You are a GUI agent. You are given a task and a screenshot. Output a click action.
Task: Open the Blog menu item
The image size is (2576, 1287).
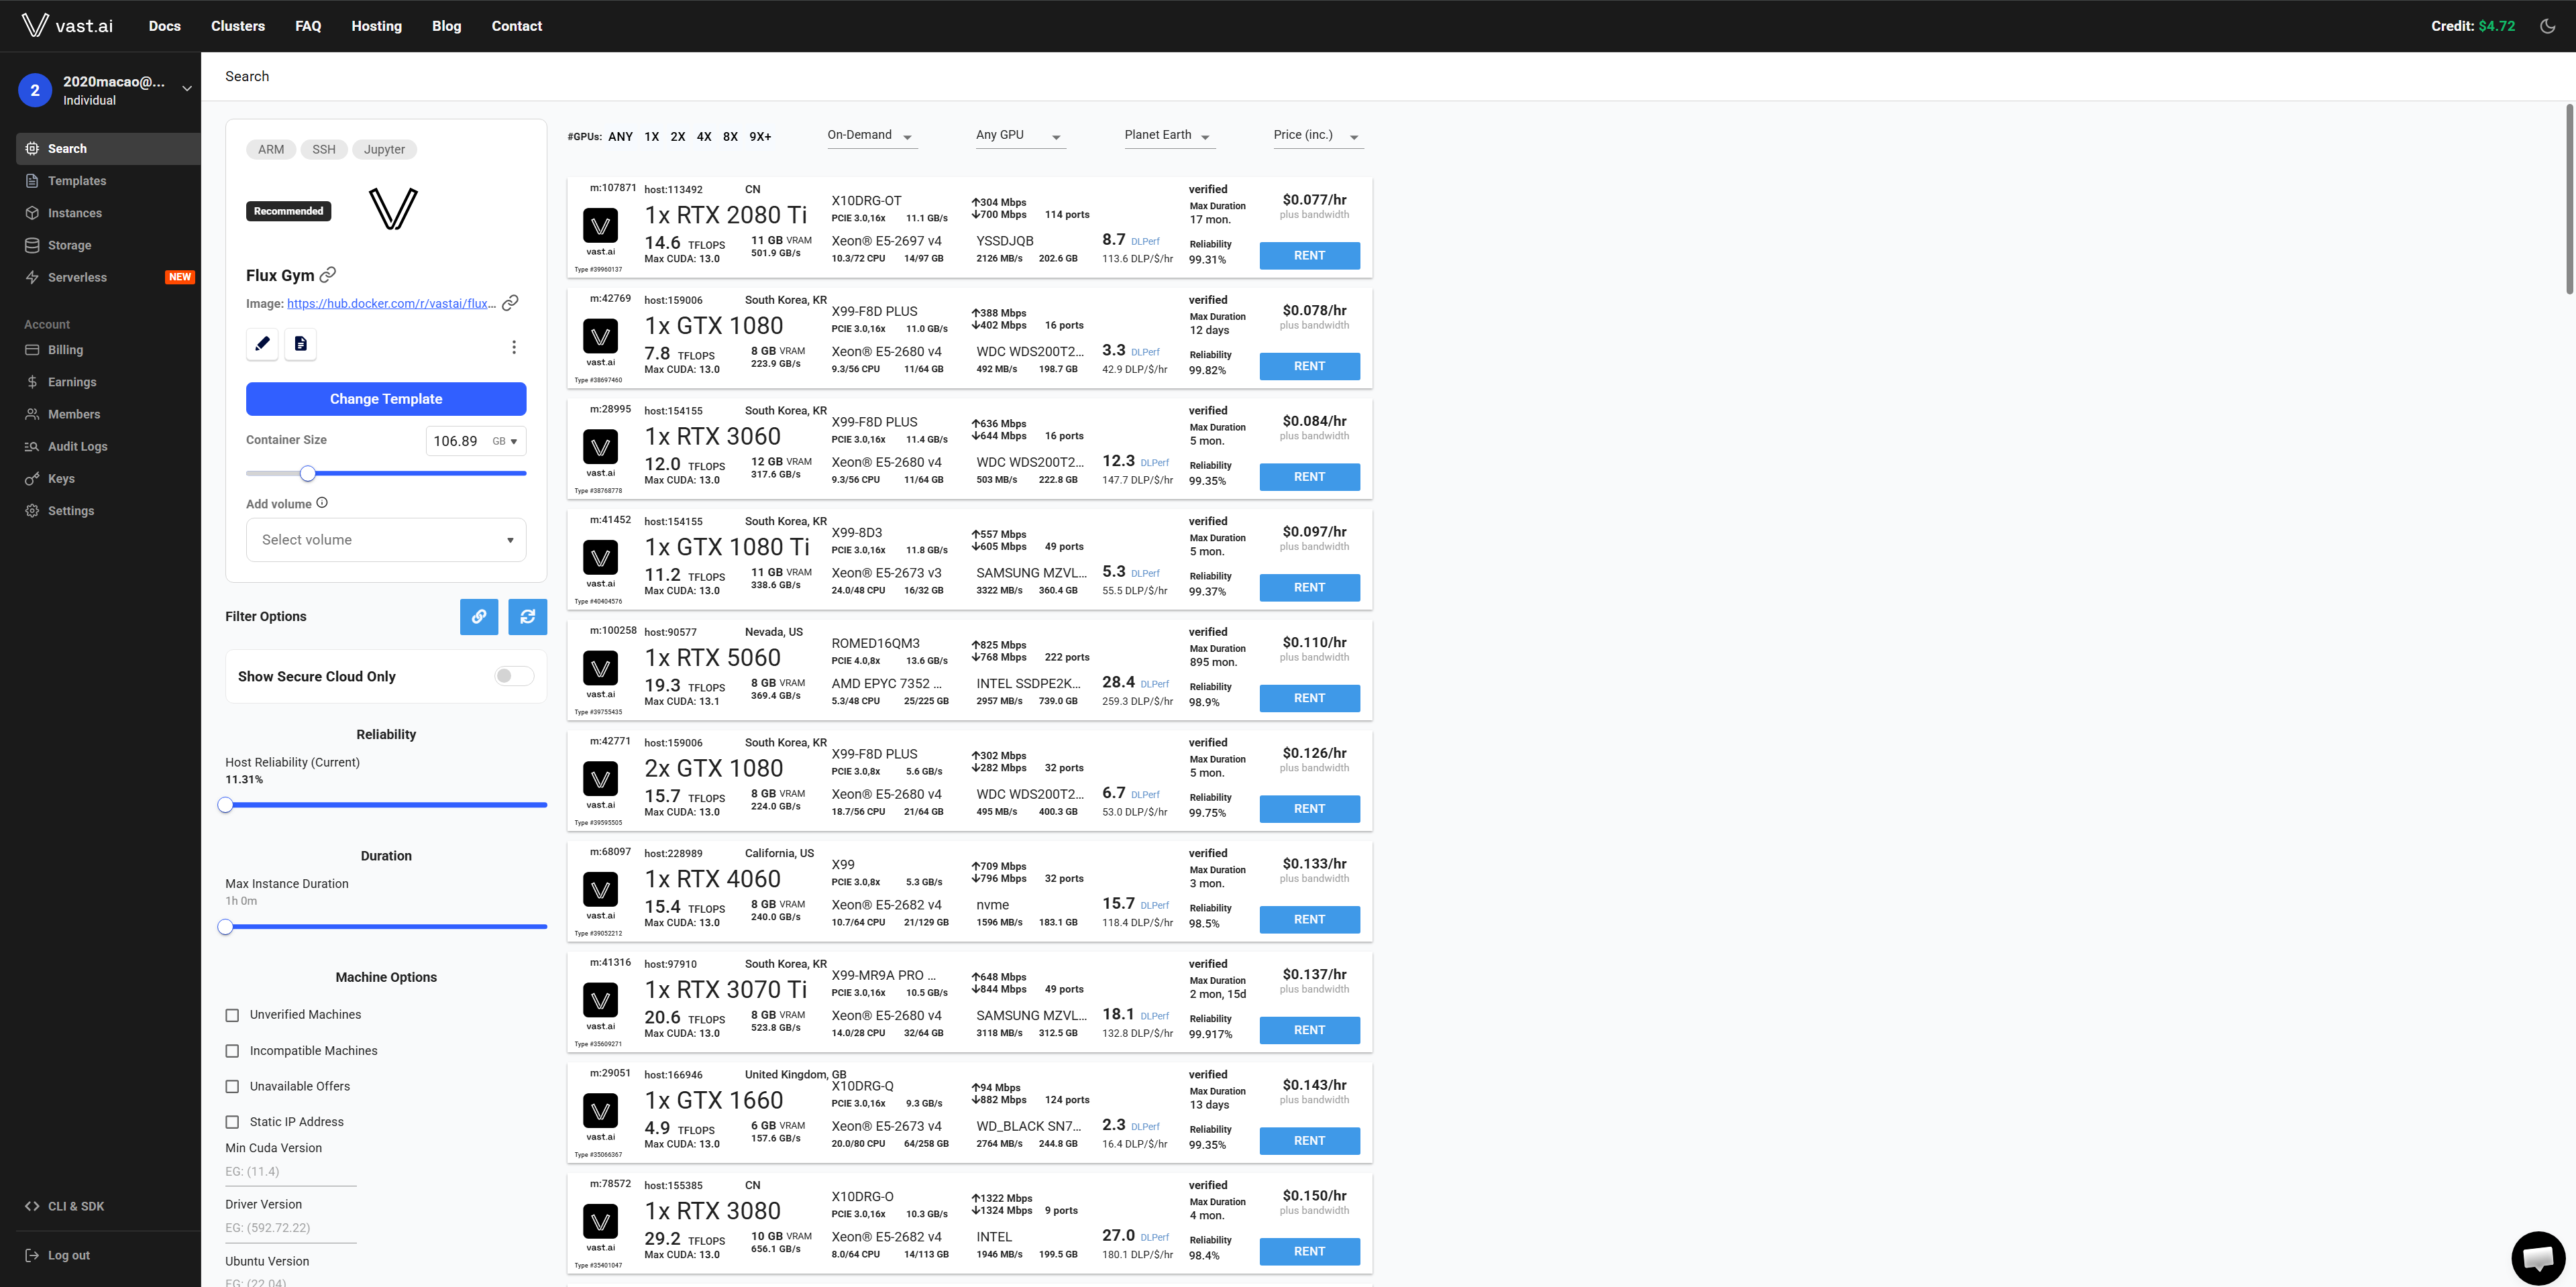pyautogui.click(x=446, y=26)
